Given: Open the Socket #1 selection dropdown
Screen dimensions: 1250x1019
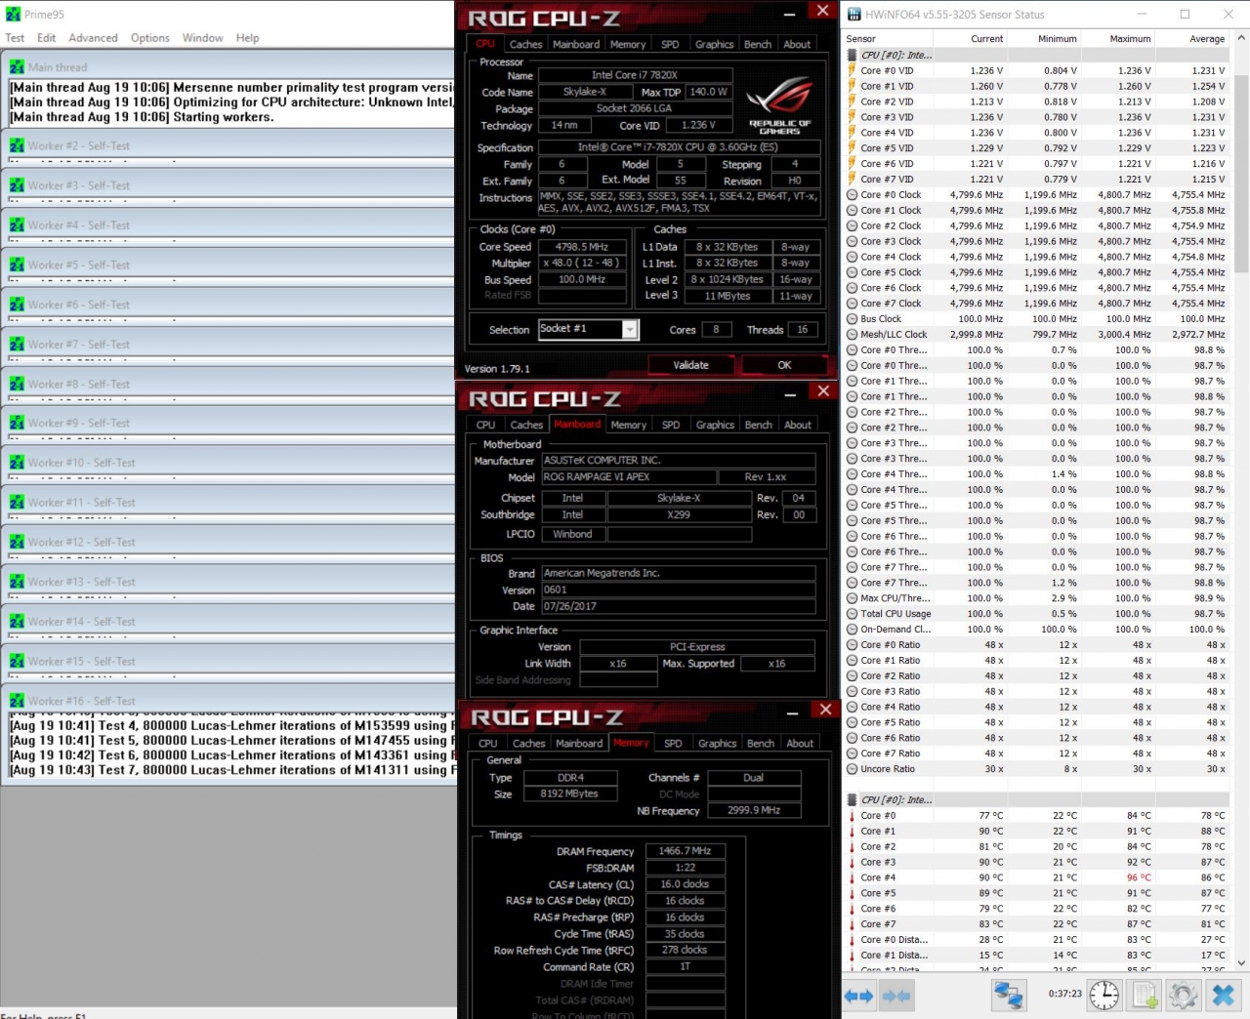Looking at the screenshot, I should pos(630,330).
